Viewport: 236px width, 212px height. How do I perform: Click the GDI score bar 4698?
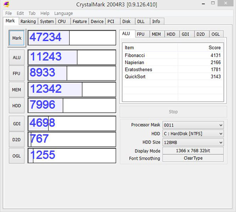72,123
